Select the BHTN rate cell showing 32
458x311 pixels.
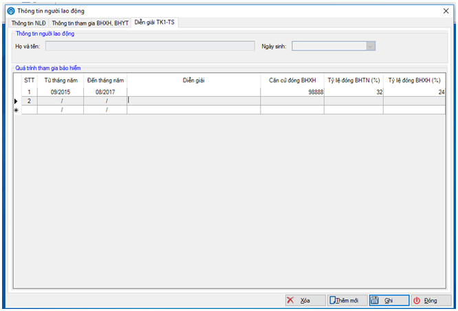pyautogui.click(x=353, y=92)
